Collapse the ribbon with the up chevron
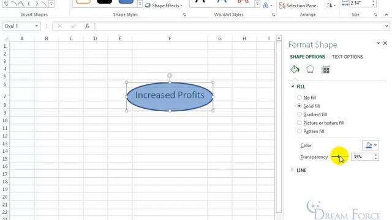The image size is (392, 220). pyautogui.click(x=386, y=15)
